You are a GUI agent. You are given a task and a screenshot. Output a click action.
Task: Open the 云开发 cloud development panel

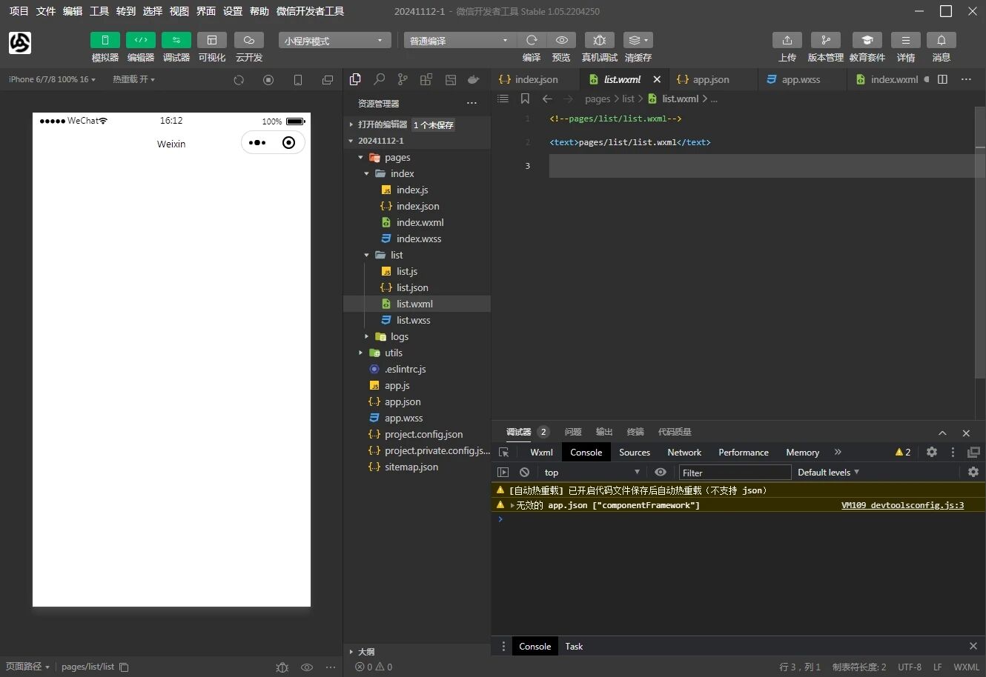point(249,40)
